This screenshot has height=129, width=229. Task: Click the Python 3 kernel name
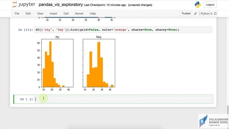pyautogui.click(x=206, y=14)
